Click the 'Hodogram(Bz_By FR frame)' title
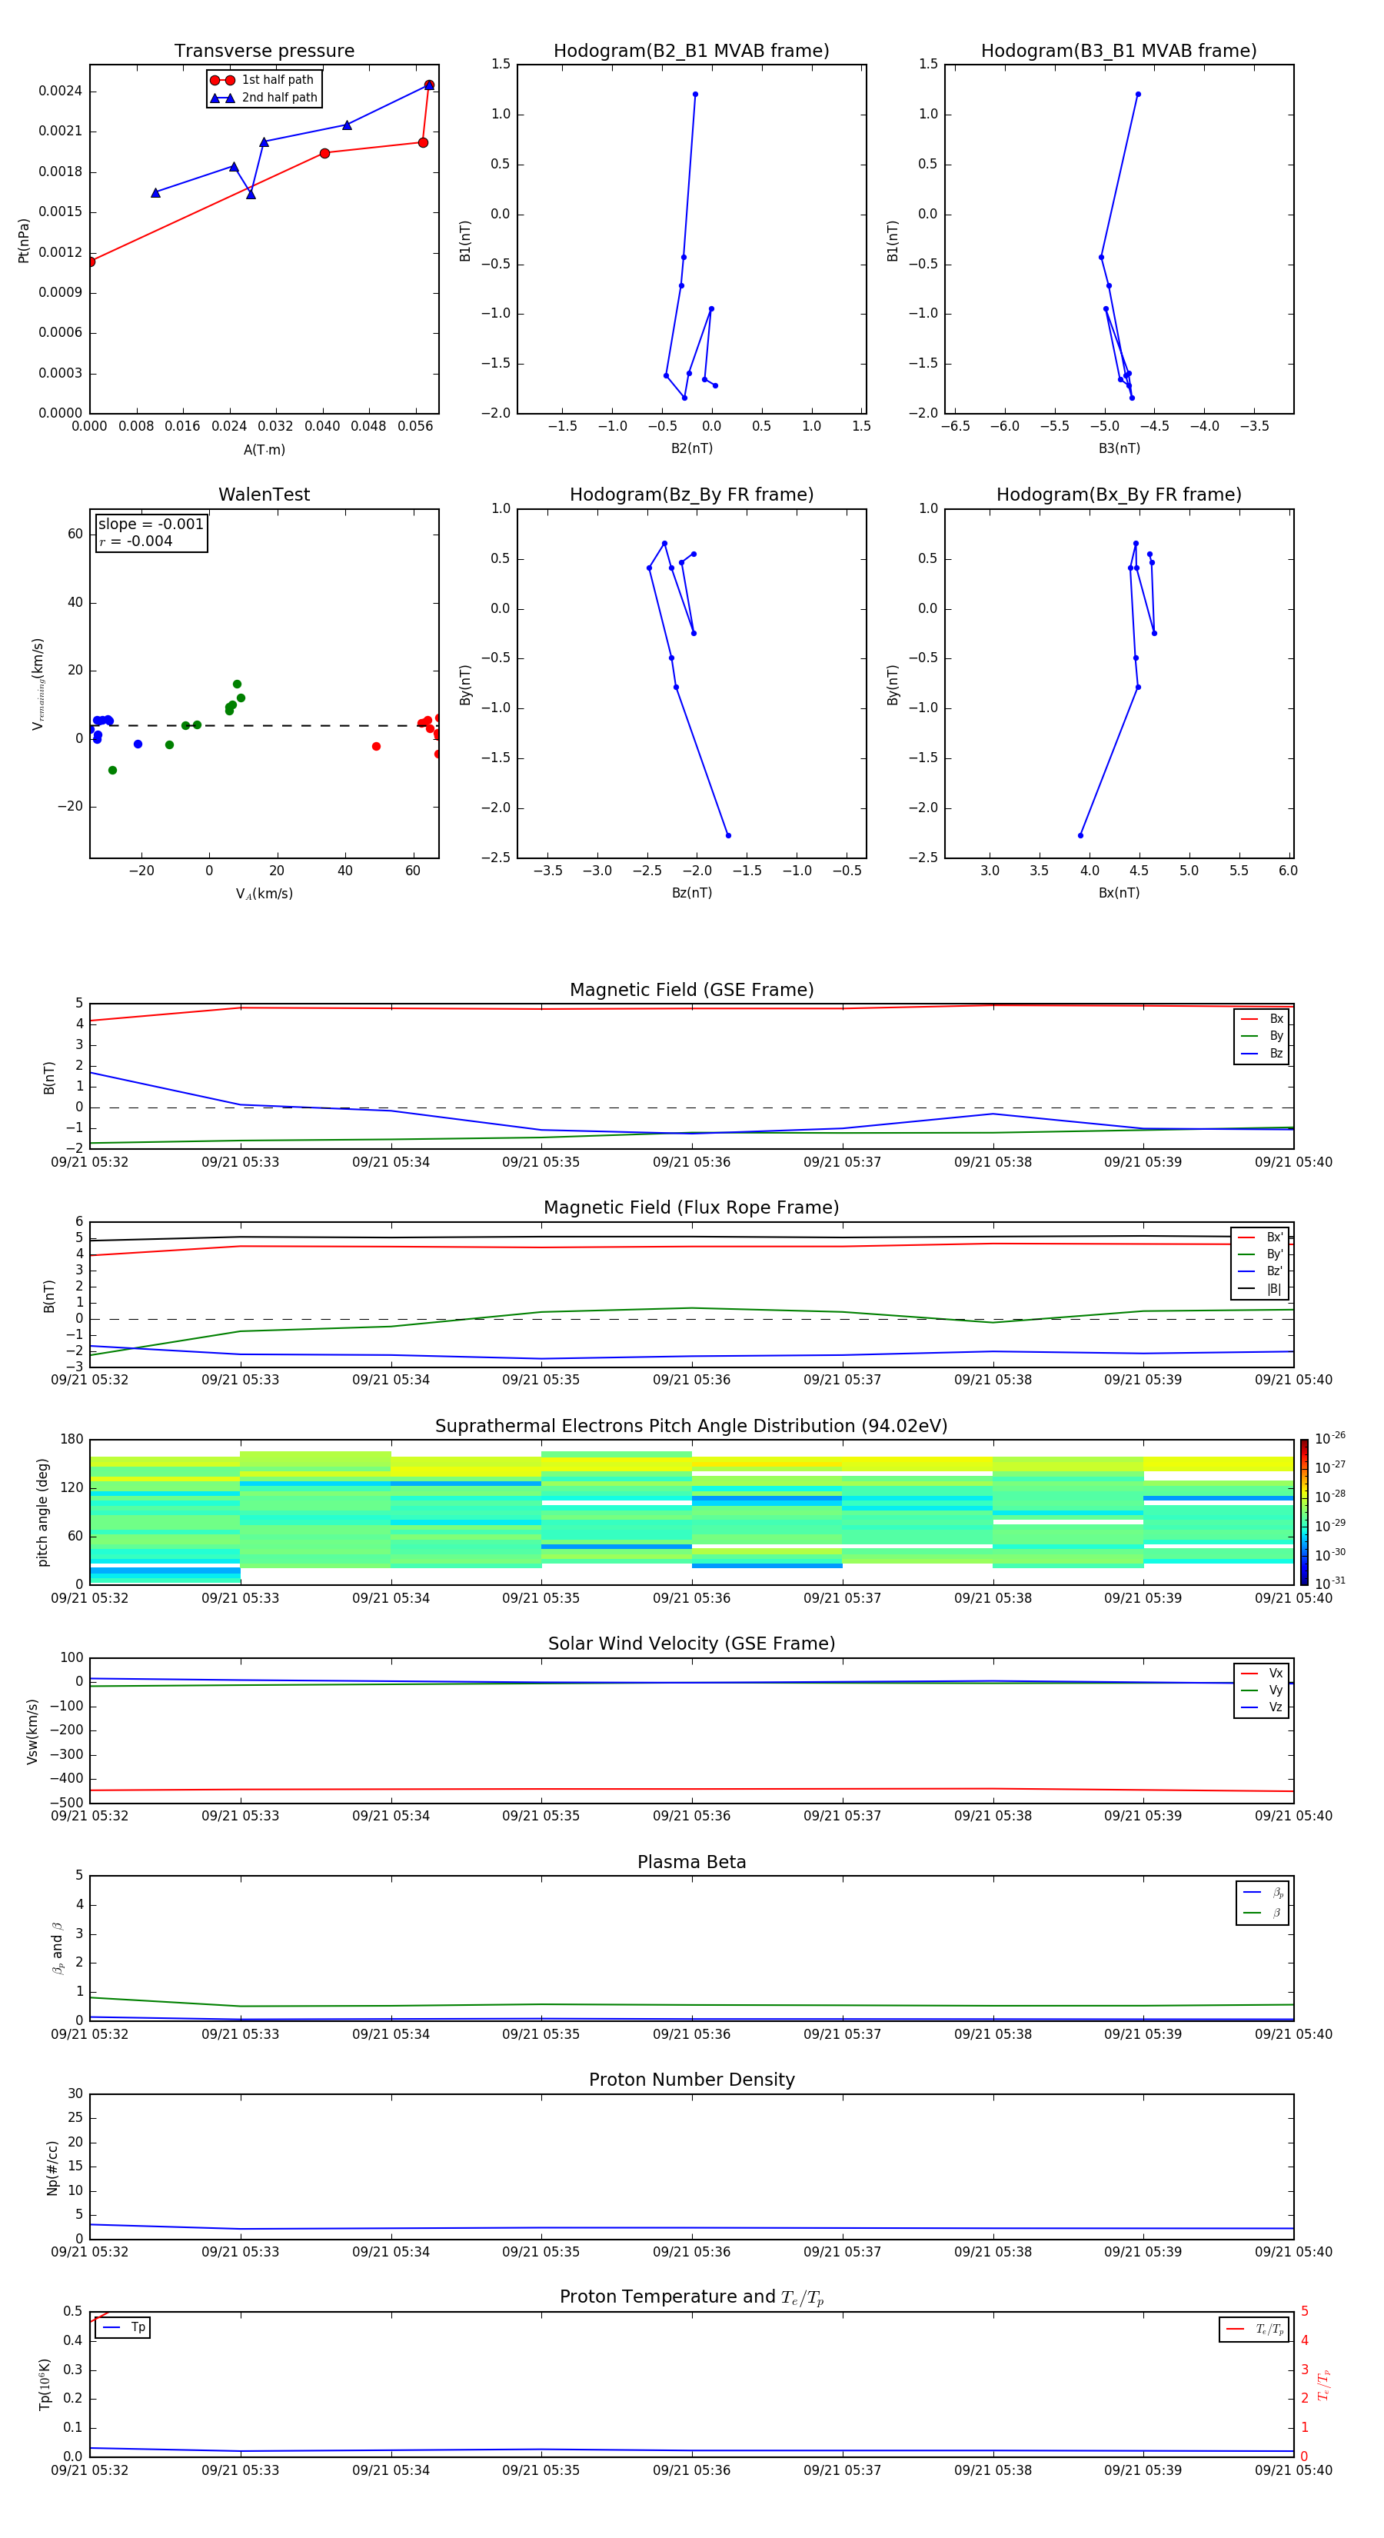This screenshot has width=1384, height=2538. tap(691, 495)
